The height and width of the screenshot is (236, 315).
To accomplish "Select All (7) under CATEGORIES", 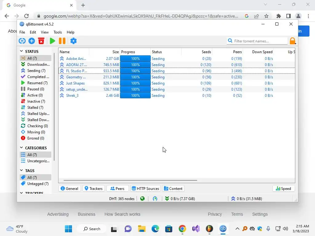I will coord(35,155).
